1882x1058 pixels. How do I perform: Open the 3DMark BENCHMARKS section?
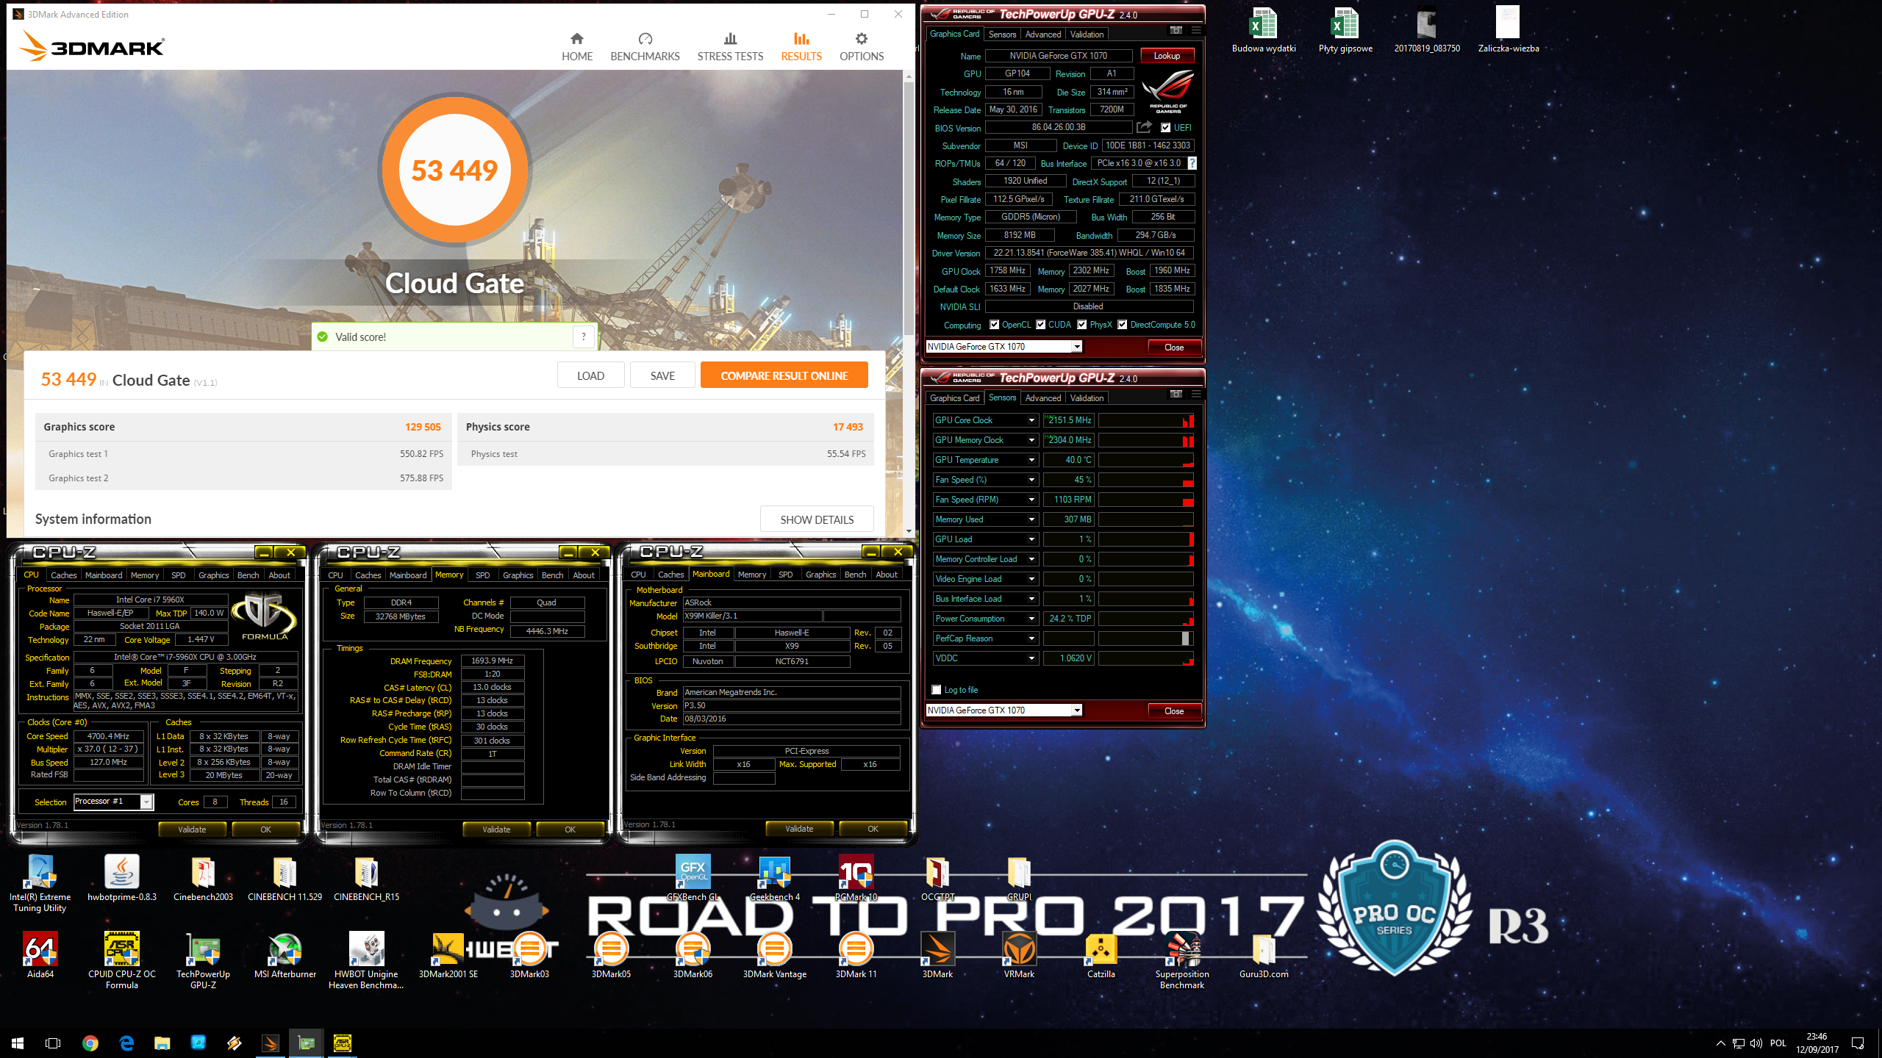[x=645, y=47]
